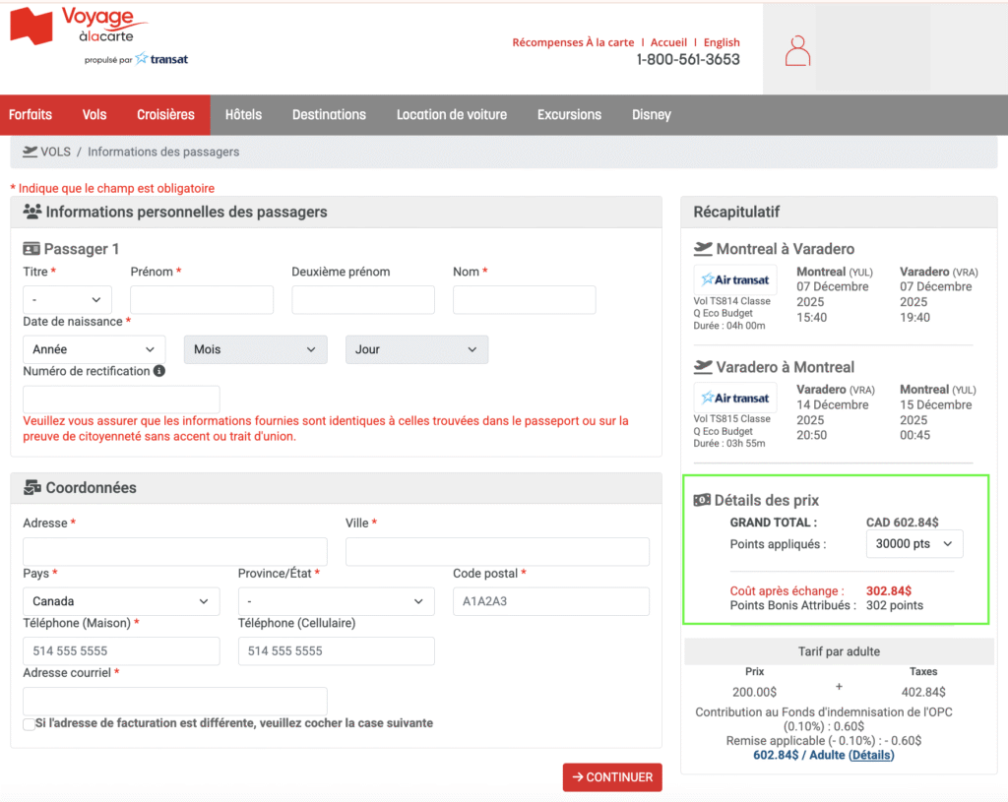Viewport: 1008px width, 802px height.
Task: Click the Air Transat logo for flight TS814
Action: pyautogui.click(x=734, y=279)
